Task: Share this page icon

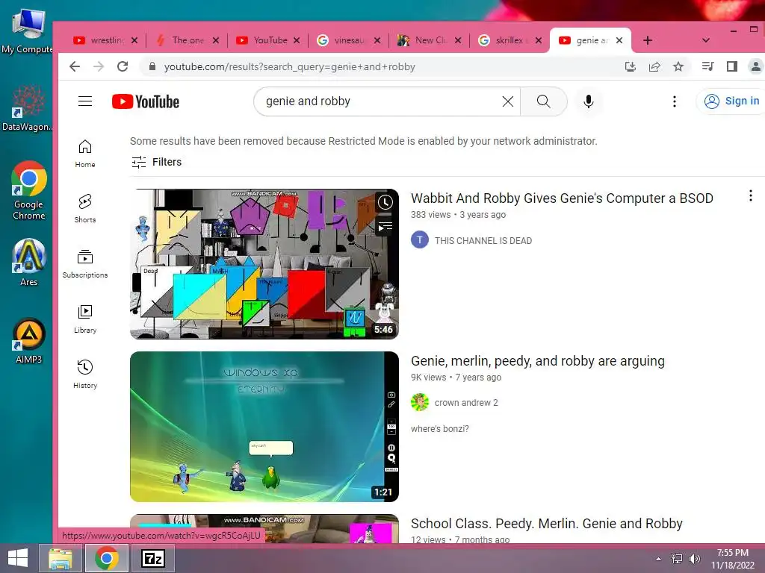Action: 654,66
